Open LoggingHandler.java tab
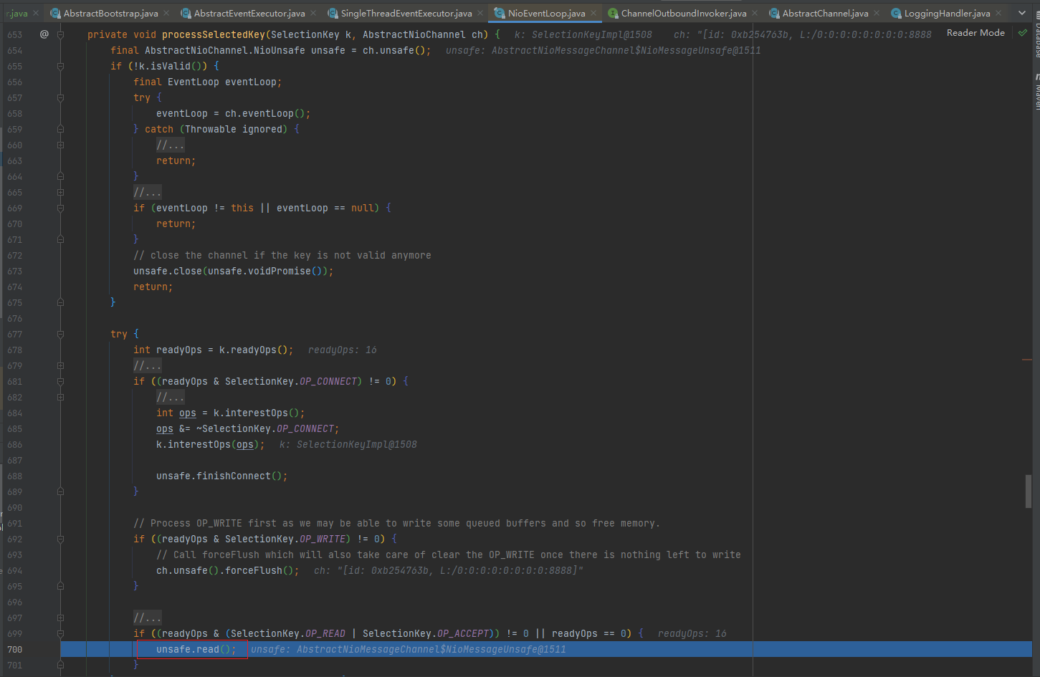Screen dimensions: 1040x677 [x=947, y=13]
